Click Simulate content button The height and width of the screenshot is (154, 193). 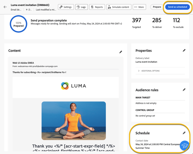(119, 7)
